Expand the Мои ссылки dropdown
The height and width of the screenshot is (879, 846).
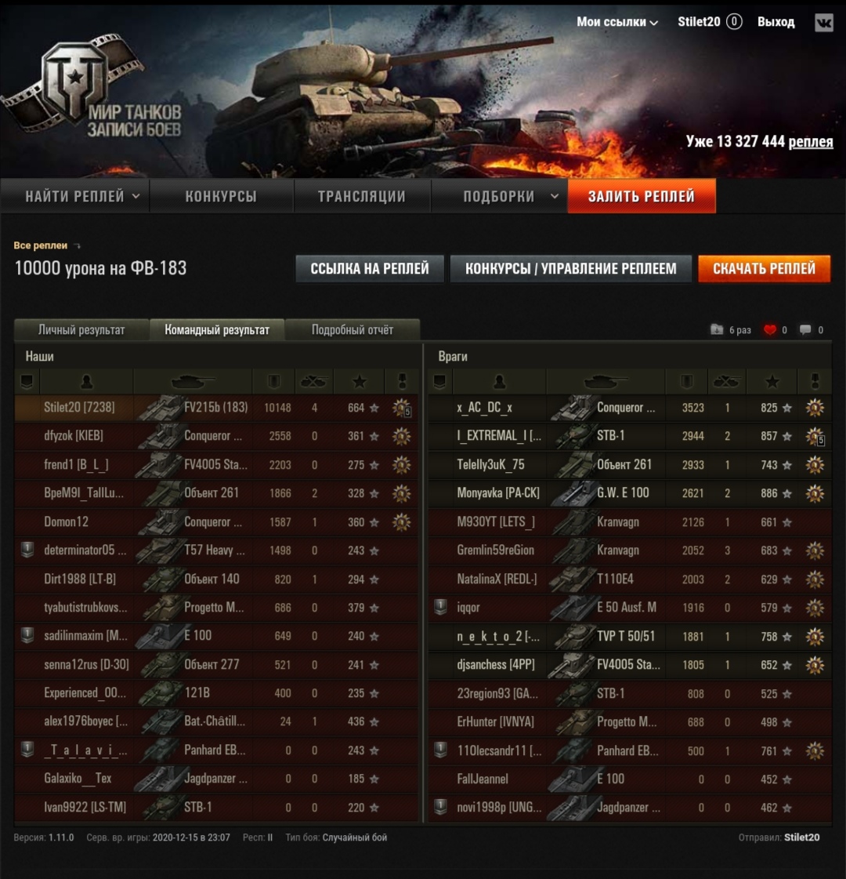point(617,22)
